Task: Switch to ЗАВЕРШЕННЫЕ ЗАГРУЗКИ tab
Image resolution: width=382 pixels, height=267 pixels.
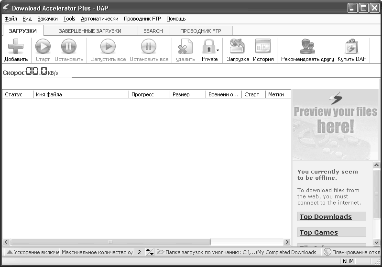Action: (90, 31)
